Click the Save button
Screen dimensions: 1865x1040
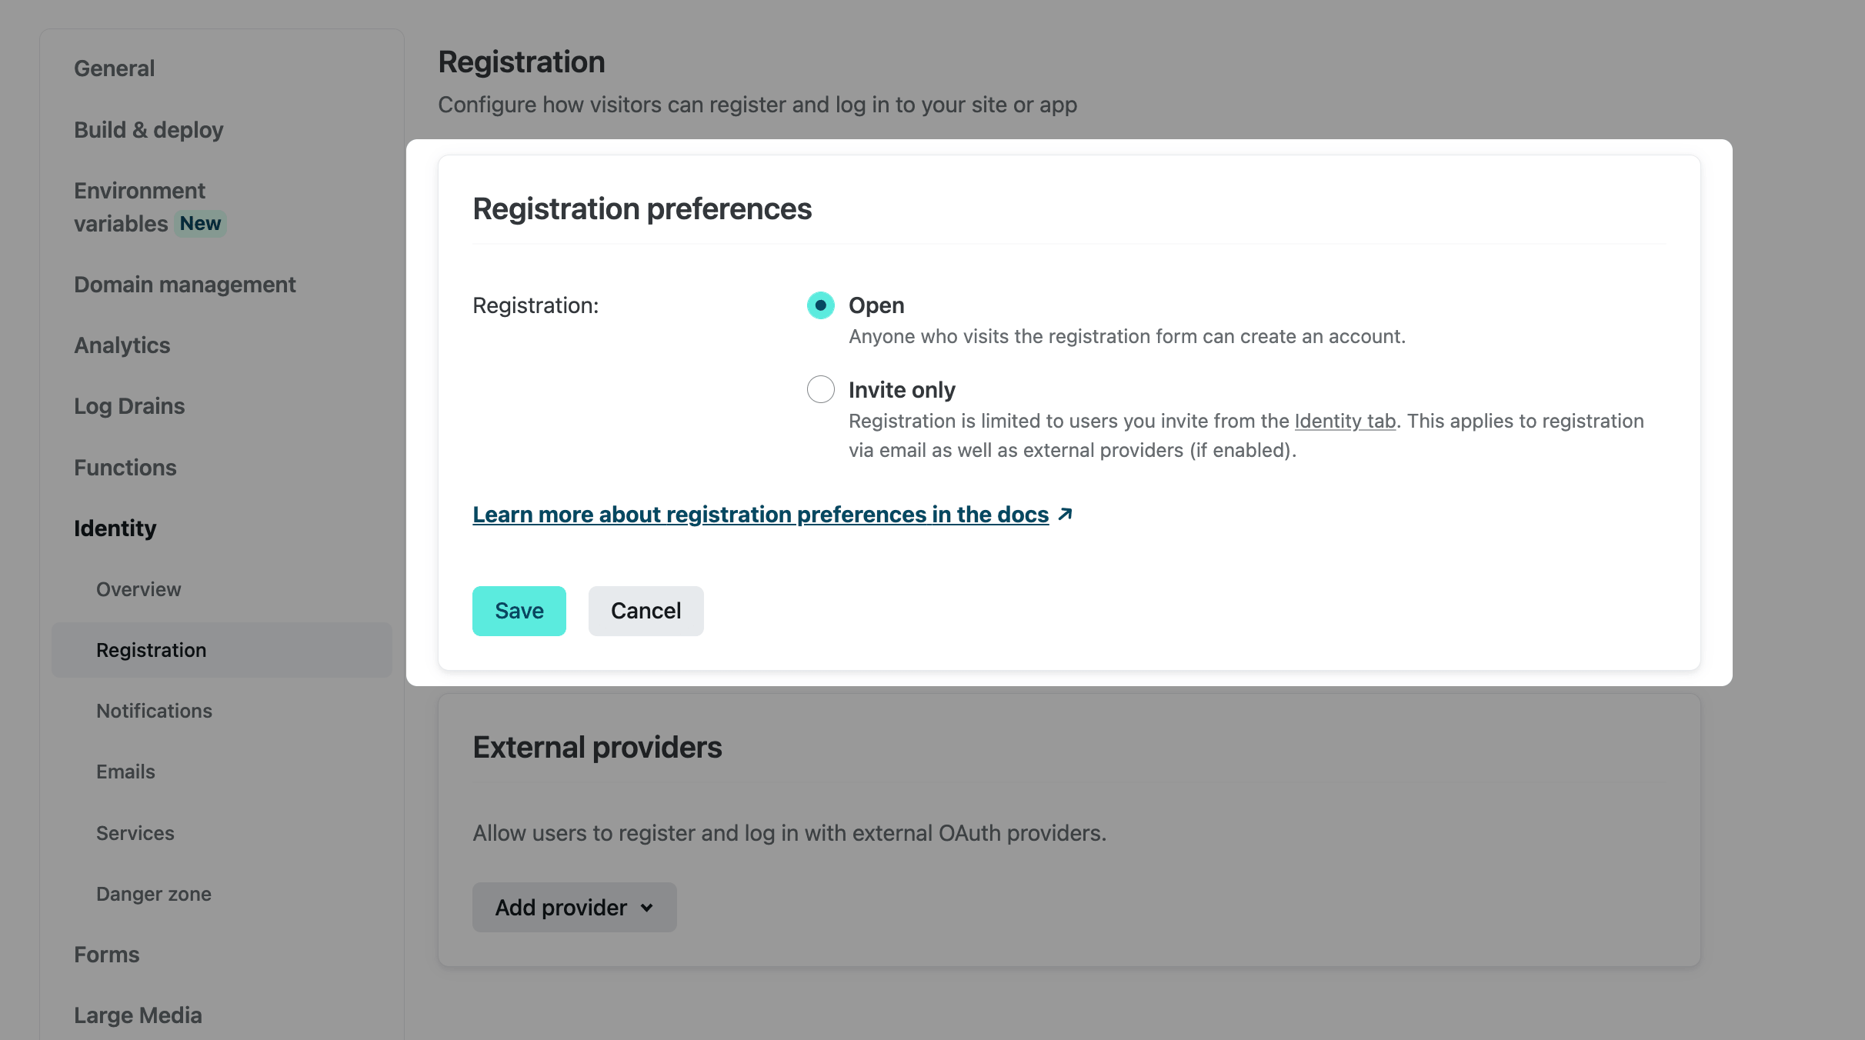(519, 611)
